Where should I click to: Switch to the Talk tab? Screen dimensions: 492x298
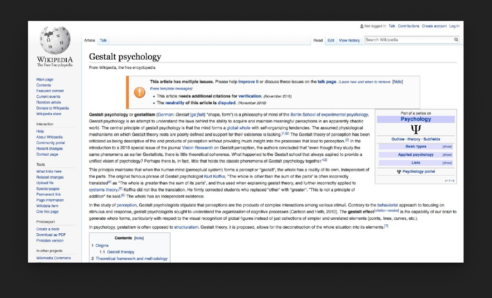[103, 41]
